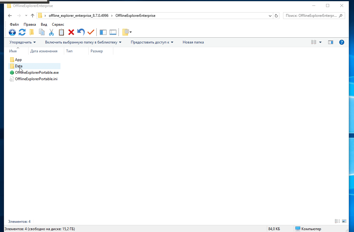Open Включить выбранную папку в библиотеку dropdown
354x232 pixels.
coord(83,42)
